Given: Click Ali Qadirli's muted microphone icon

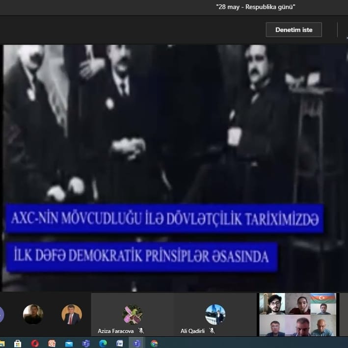Looking at the screenshot, I should [212, 331].
